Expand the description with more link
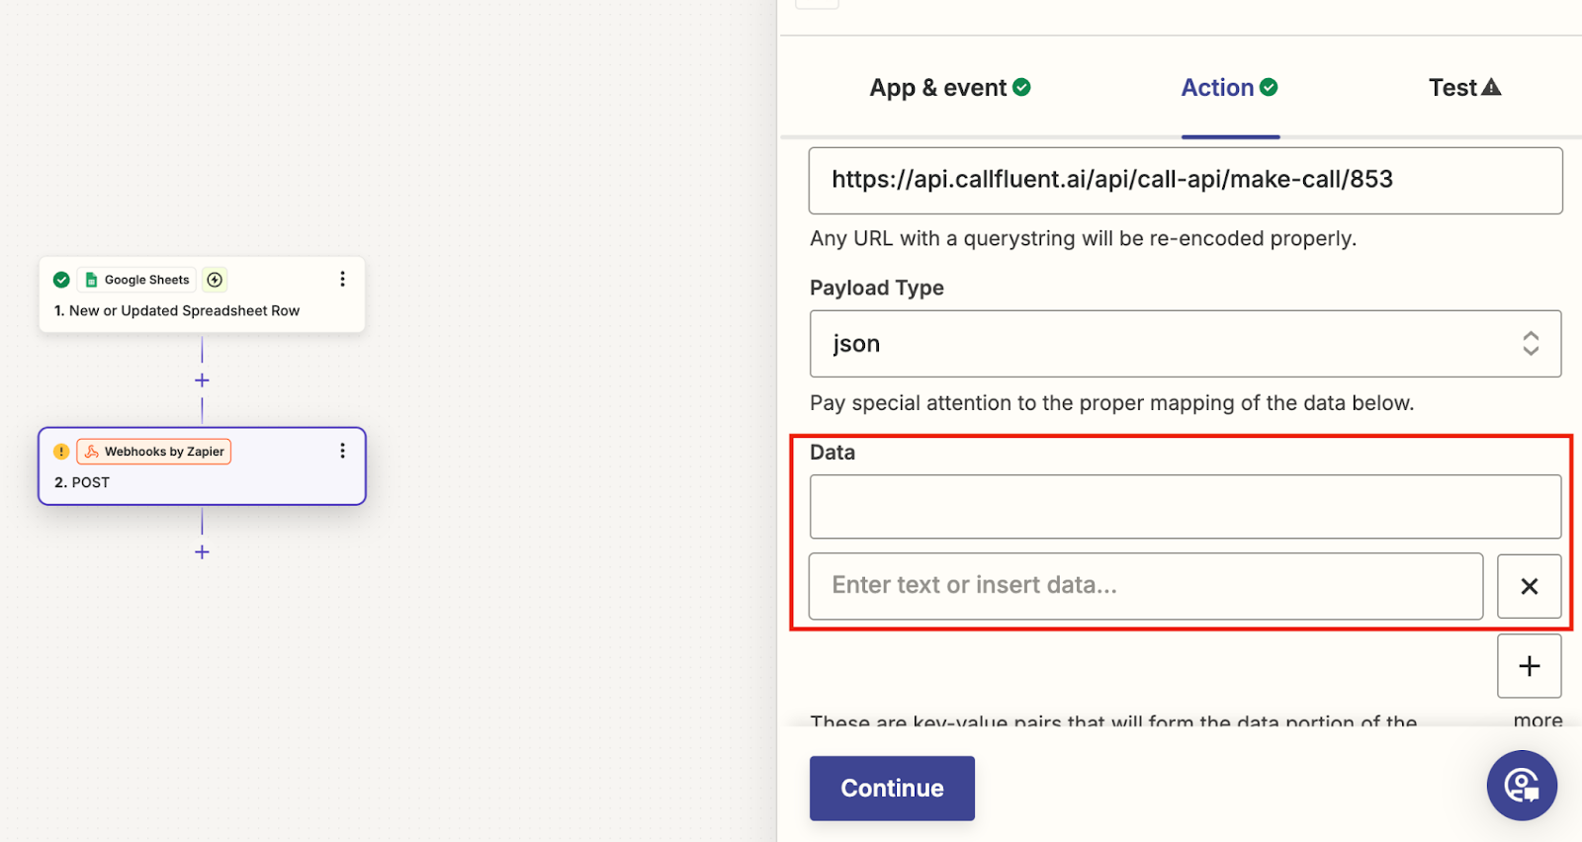Screen dimensions: 1582x842 coord(1538,720)
